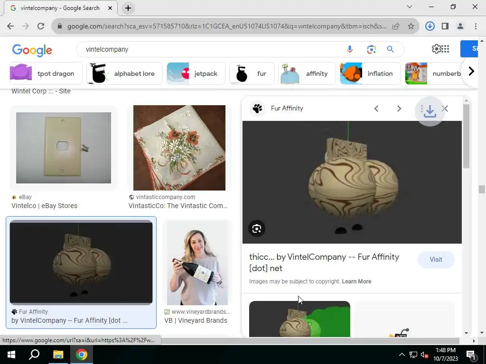
Task: Open the woman holding wine bottle thumbnail
Action: 197,263
